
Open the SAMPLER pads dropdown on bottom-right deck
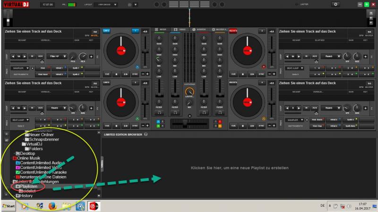click(294, 120)
